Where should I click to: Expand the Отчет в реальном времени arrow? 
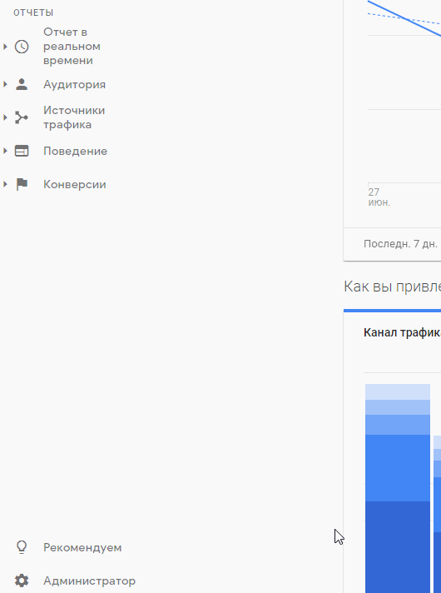(x=5, y=47)
